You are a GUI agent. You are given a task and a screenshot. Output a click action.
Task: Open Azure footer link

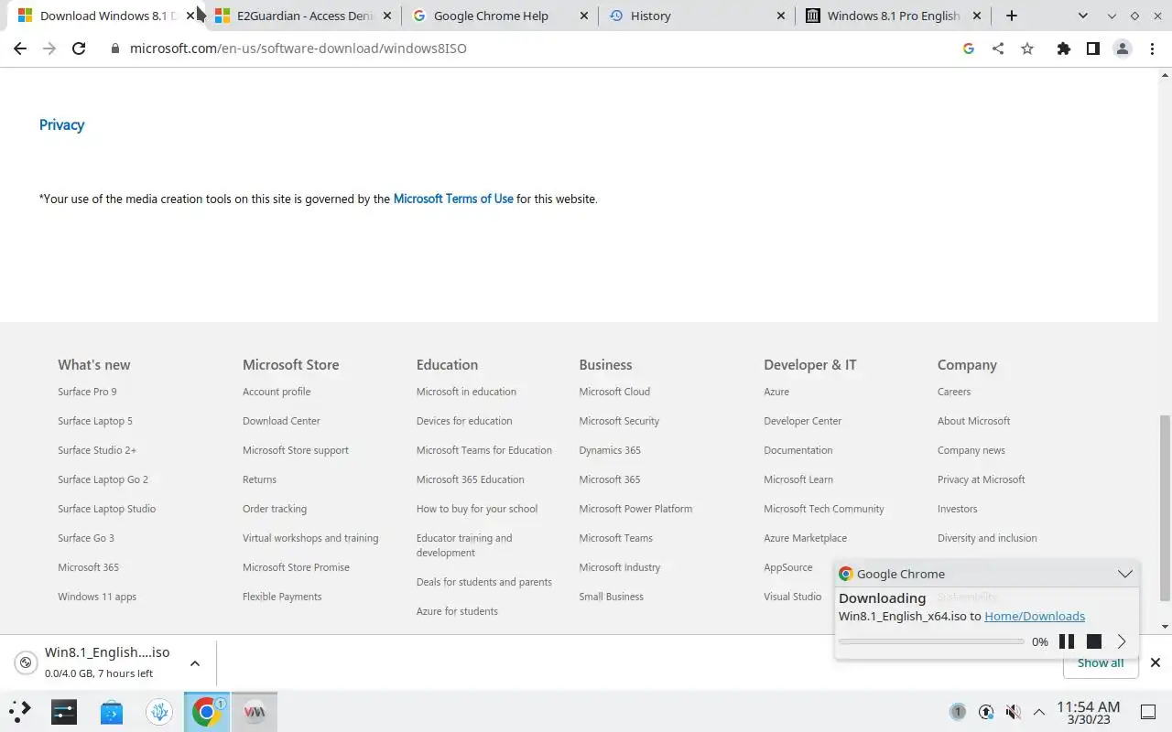tap(776, 392)
